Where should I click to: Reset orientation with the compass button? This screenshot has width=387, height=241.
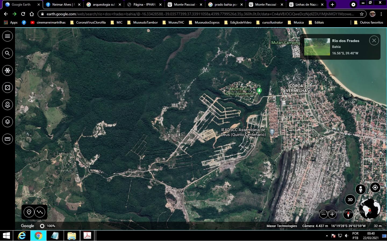click(348, 214)
